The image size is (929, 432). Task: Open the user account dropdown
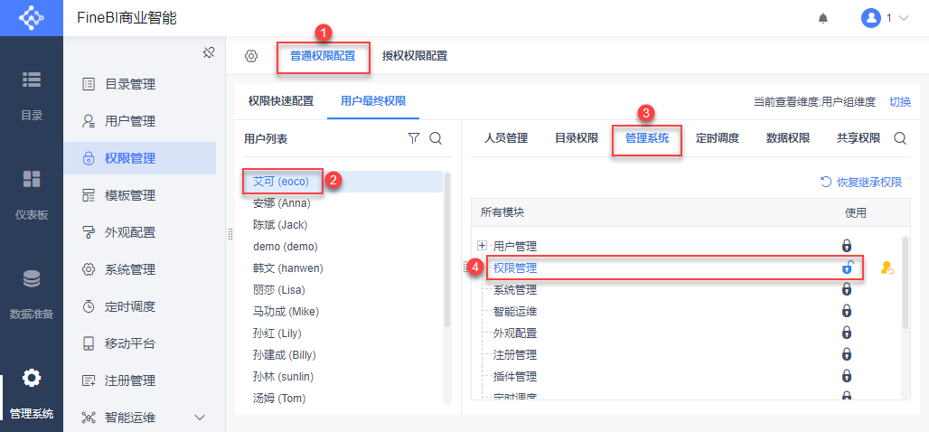coord(884,18)
